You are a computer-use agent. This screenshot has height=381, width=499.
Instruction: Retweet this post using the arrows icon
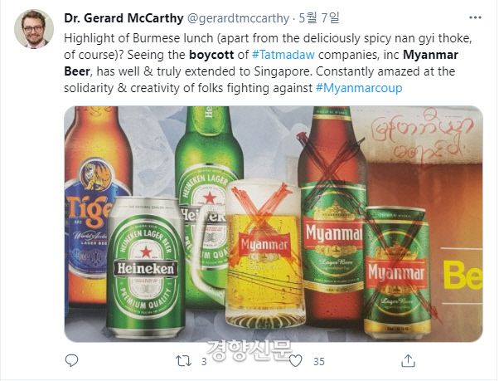[x=184, y=361]
